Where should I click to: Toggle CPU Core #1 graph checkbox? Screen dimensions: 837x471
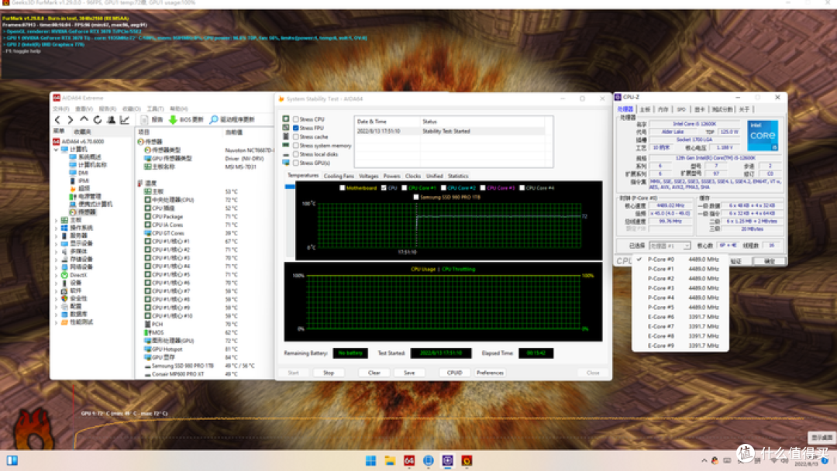pyautogui.click(x=404, y=187)
